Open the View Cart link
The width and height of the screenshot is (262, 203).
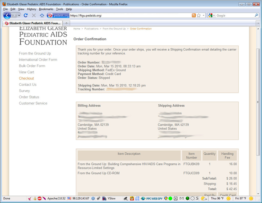[x=26, y=72]
